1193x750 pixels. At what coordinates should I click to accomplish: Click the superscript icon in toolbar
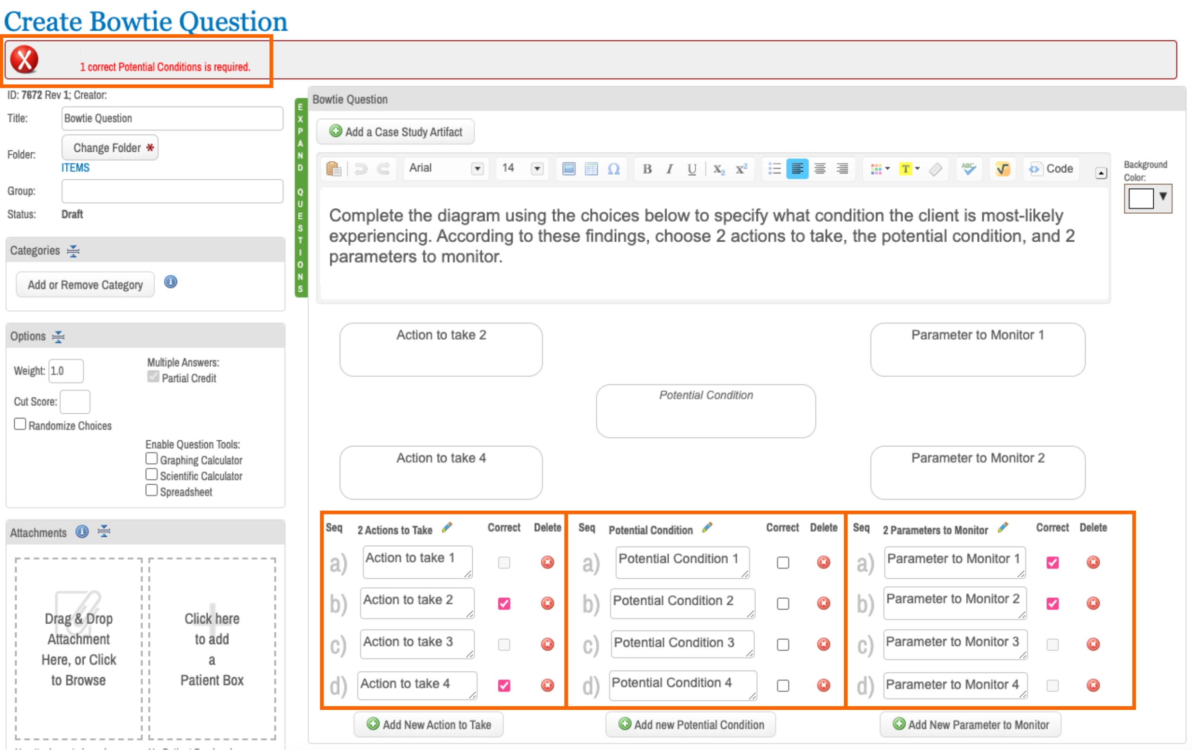tap(741, 169)
